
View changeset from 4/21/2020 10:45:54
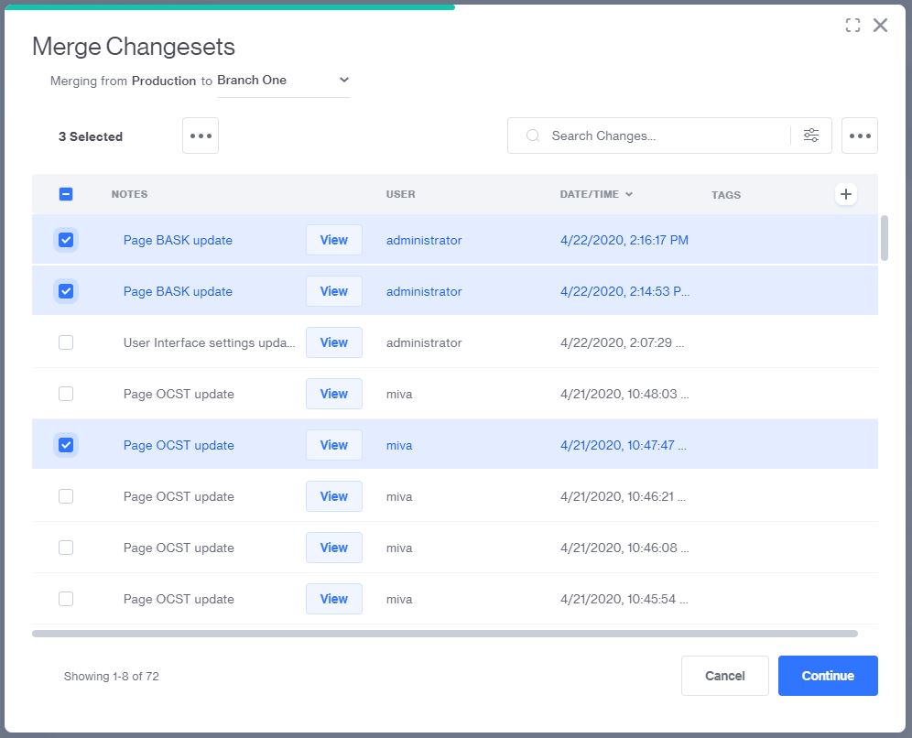point(334,599)
